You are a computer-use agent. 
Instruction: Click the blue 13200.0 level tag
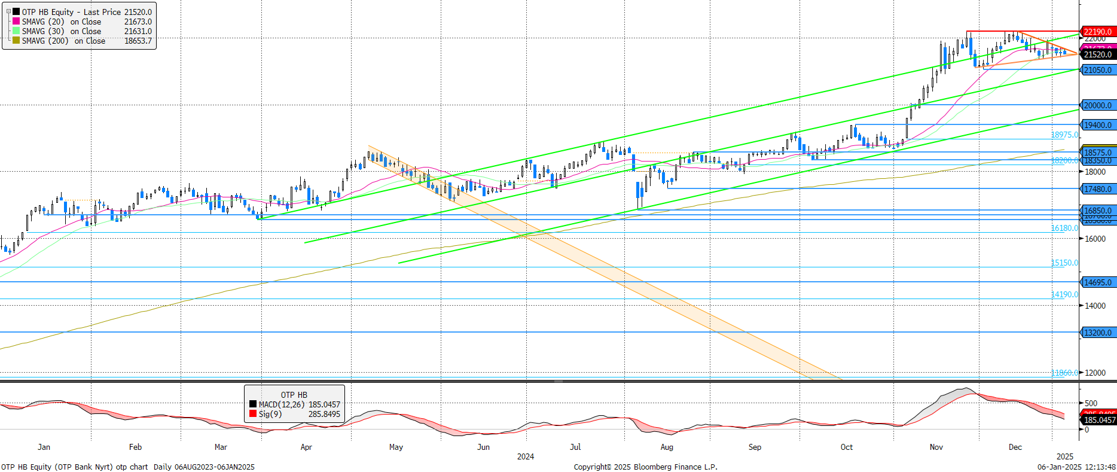1098,333
